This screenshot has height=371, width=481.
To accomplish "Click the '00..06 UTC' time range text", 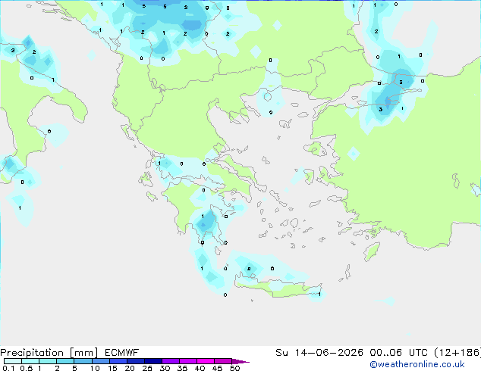I will tap(399, 353).
